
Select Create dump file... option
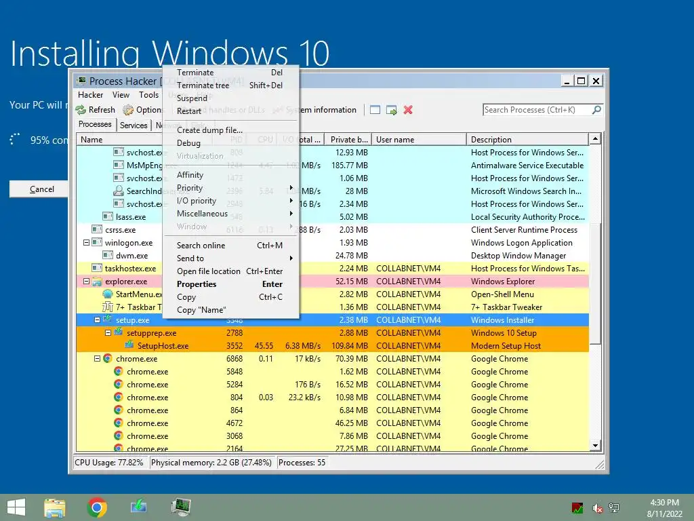point(230,130)
